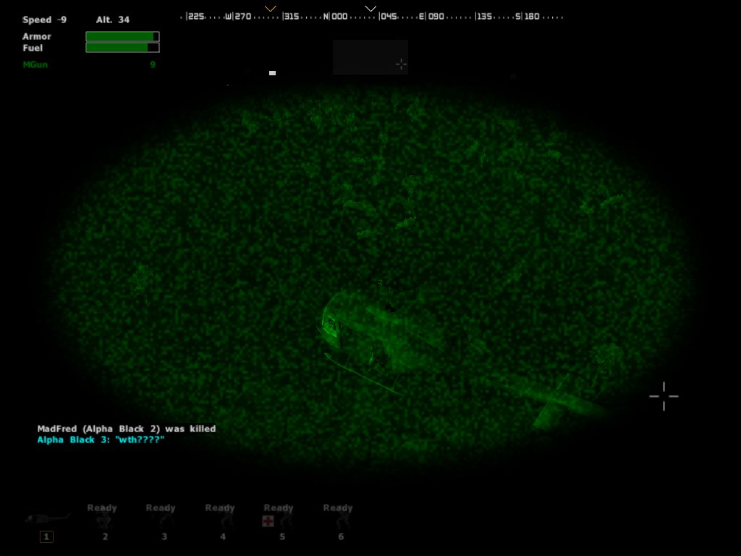Click the orange heading chevron above compass
The image size is (741, 556).
pos(271,9)
